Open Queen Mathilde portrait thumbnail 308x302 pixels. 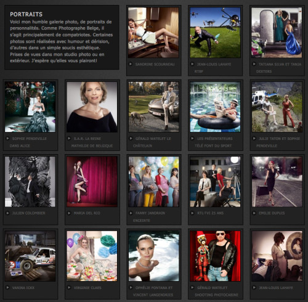coord(92,107)
